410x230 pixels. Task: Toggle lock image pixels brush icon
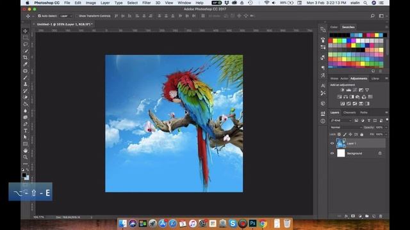tap(345, 135)
